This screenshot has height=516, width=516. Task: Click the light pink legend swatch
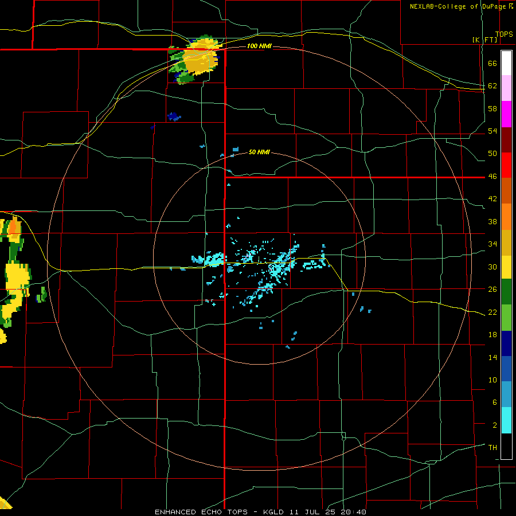[x=506, y=88]
